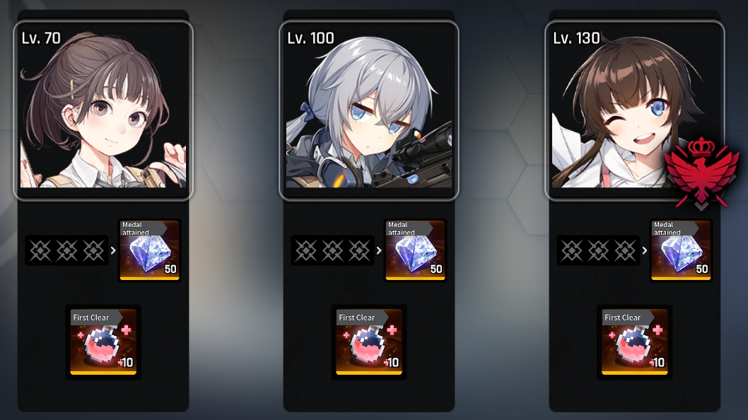Click the middle medal slot under Lv. 100

coord(332,250)
